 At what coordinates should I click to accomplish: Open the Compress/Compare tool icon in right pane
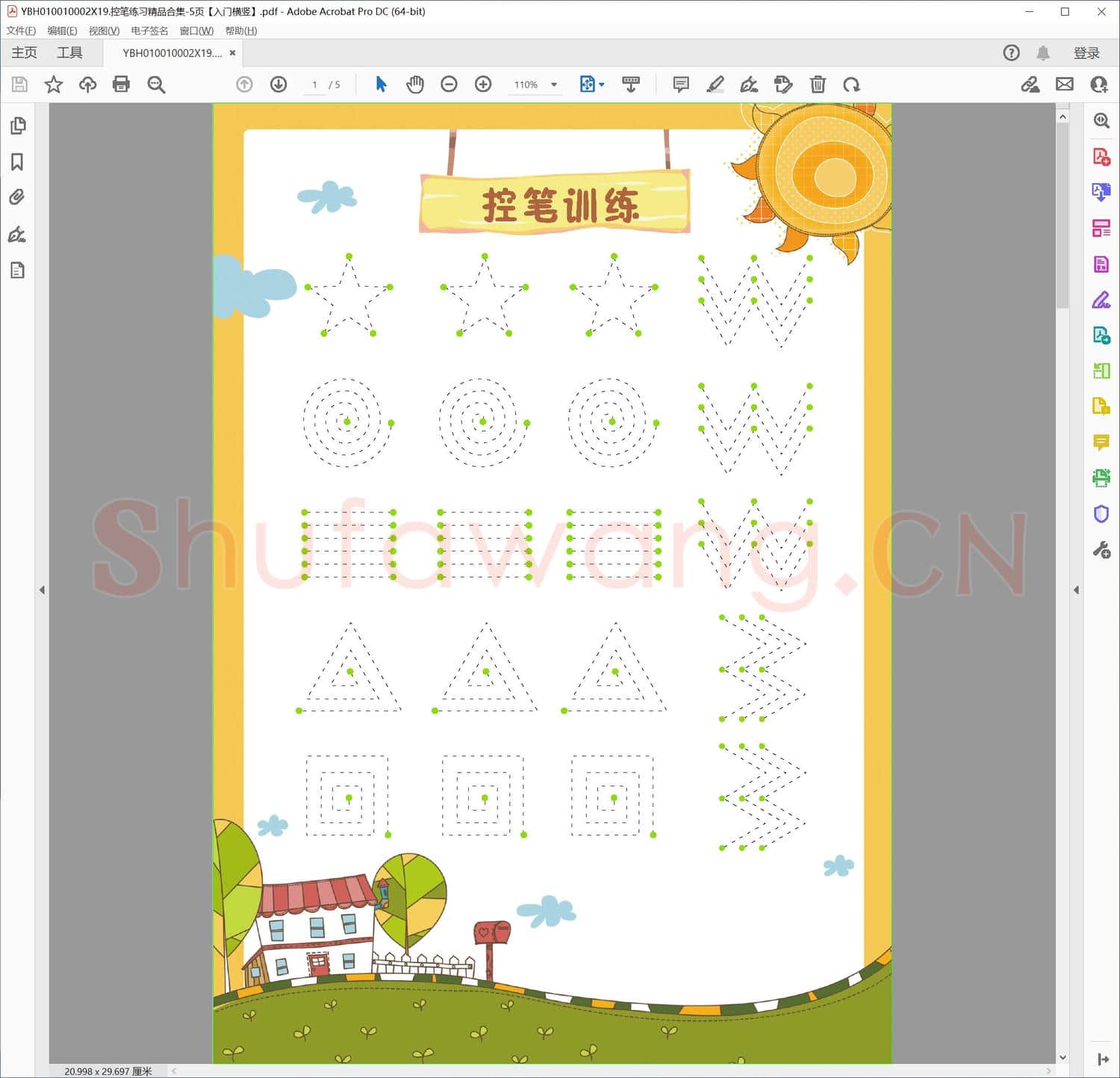(x=1101, y=371)
